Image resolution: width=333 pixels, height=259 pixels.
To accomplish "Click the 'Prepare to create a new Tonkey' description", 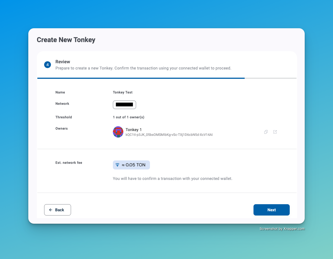I will [x=143, y=68].
